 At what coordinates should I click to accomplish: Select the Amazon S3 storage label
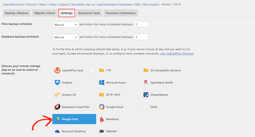69,95
